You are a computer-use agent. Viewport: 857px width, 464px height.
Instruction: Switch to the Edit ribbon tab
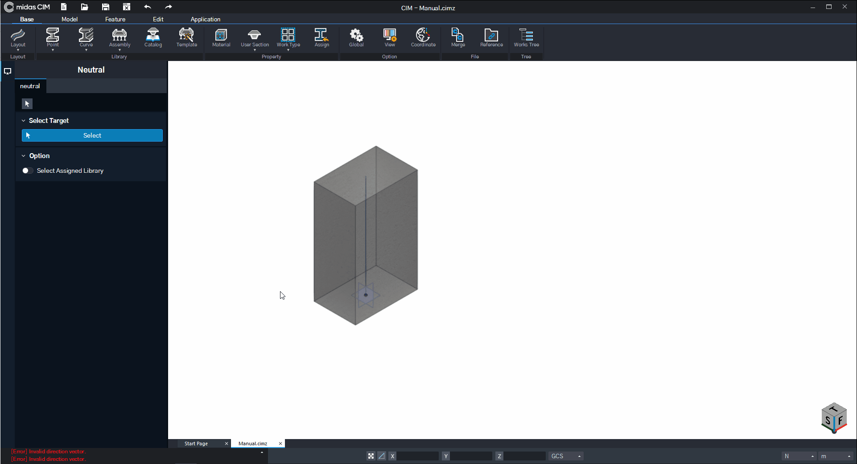click(158, 19)
